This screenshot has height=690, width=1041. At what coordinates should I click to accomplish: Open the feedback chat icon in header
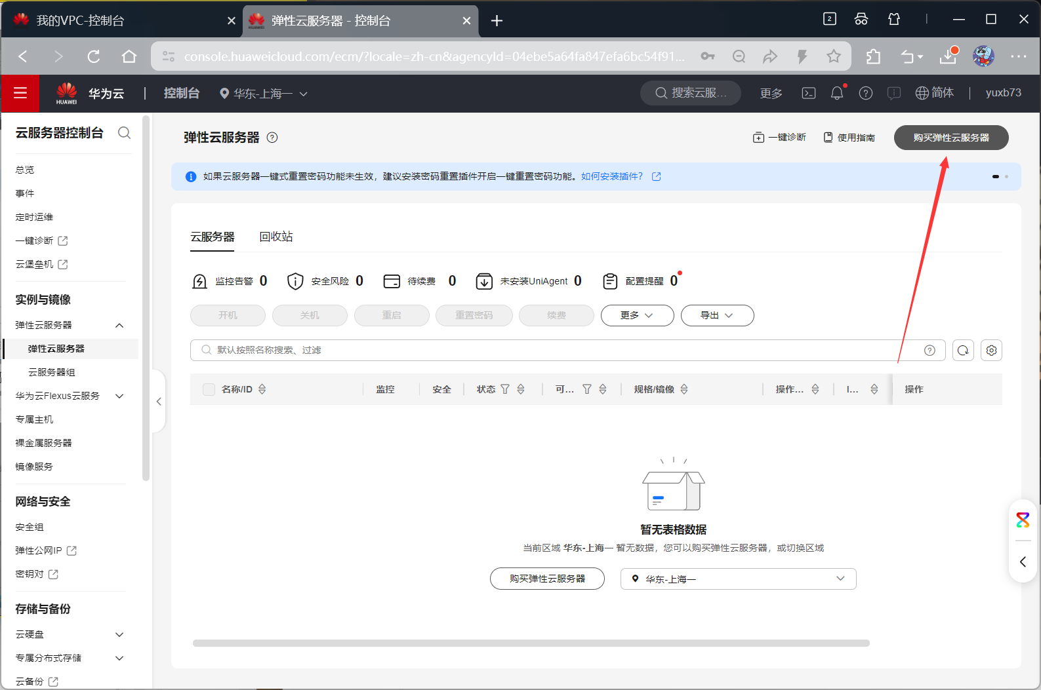(894, 93)
